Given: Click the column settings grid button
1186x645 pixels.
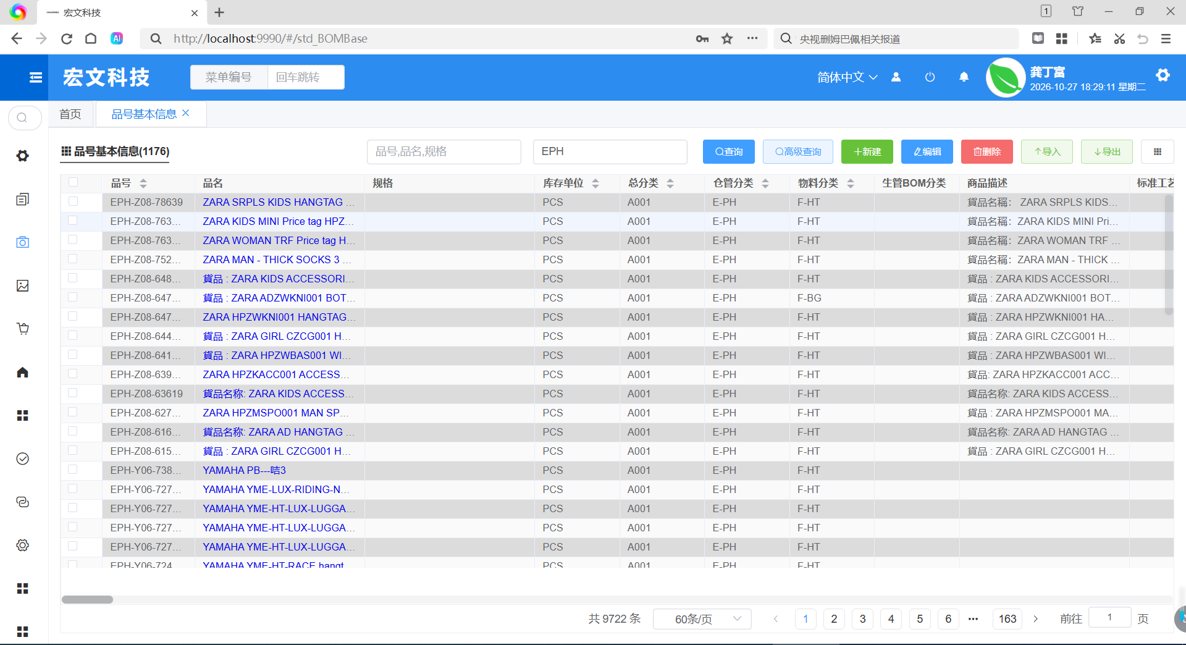Looking at the screenshot, I should pyautogui.click(x=1158, y=151).
